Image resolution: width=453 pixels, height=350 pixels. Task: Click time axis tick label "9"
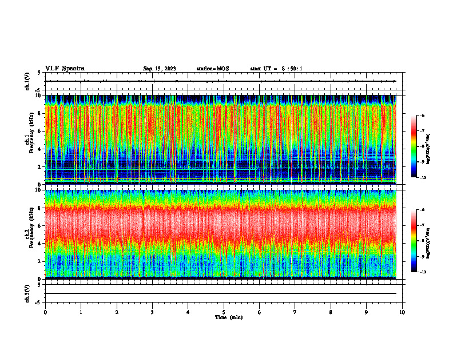point(366,312)
